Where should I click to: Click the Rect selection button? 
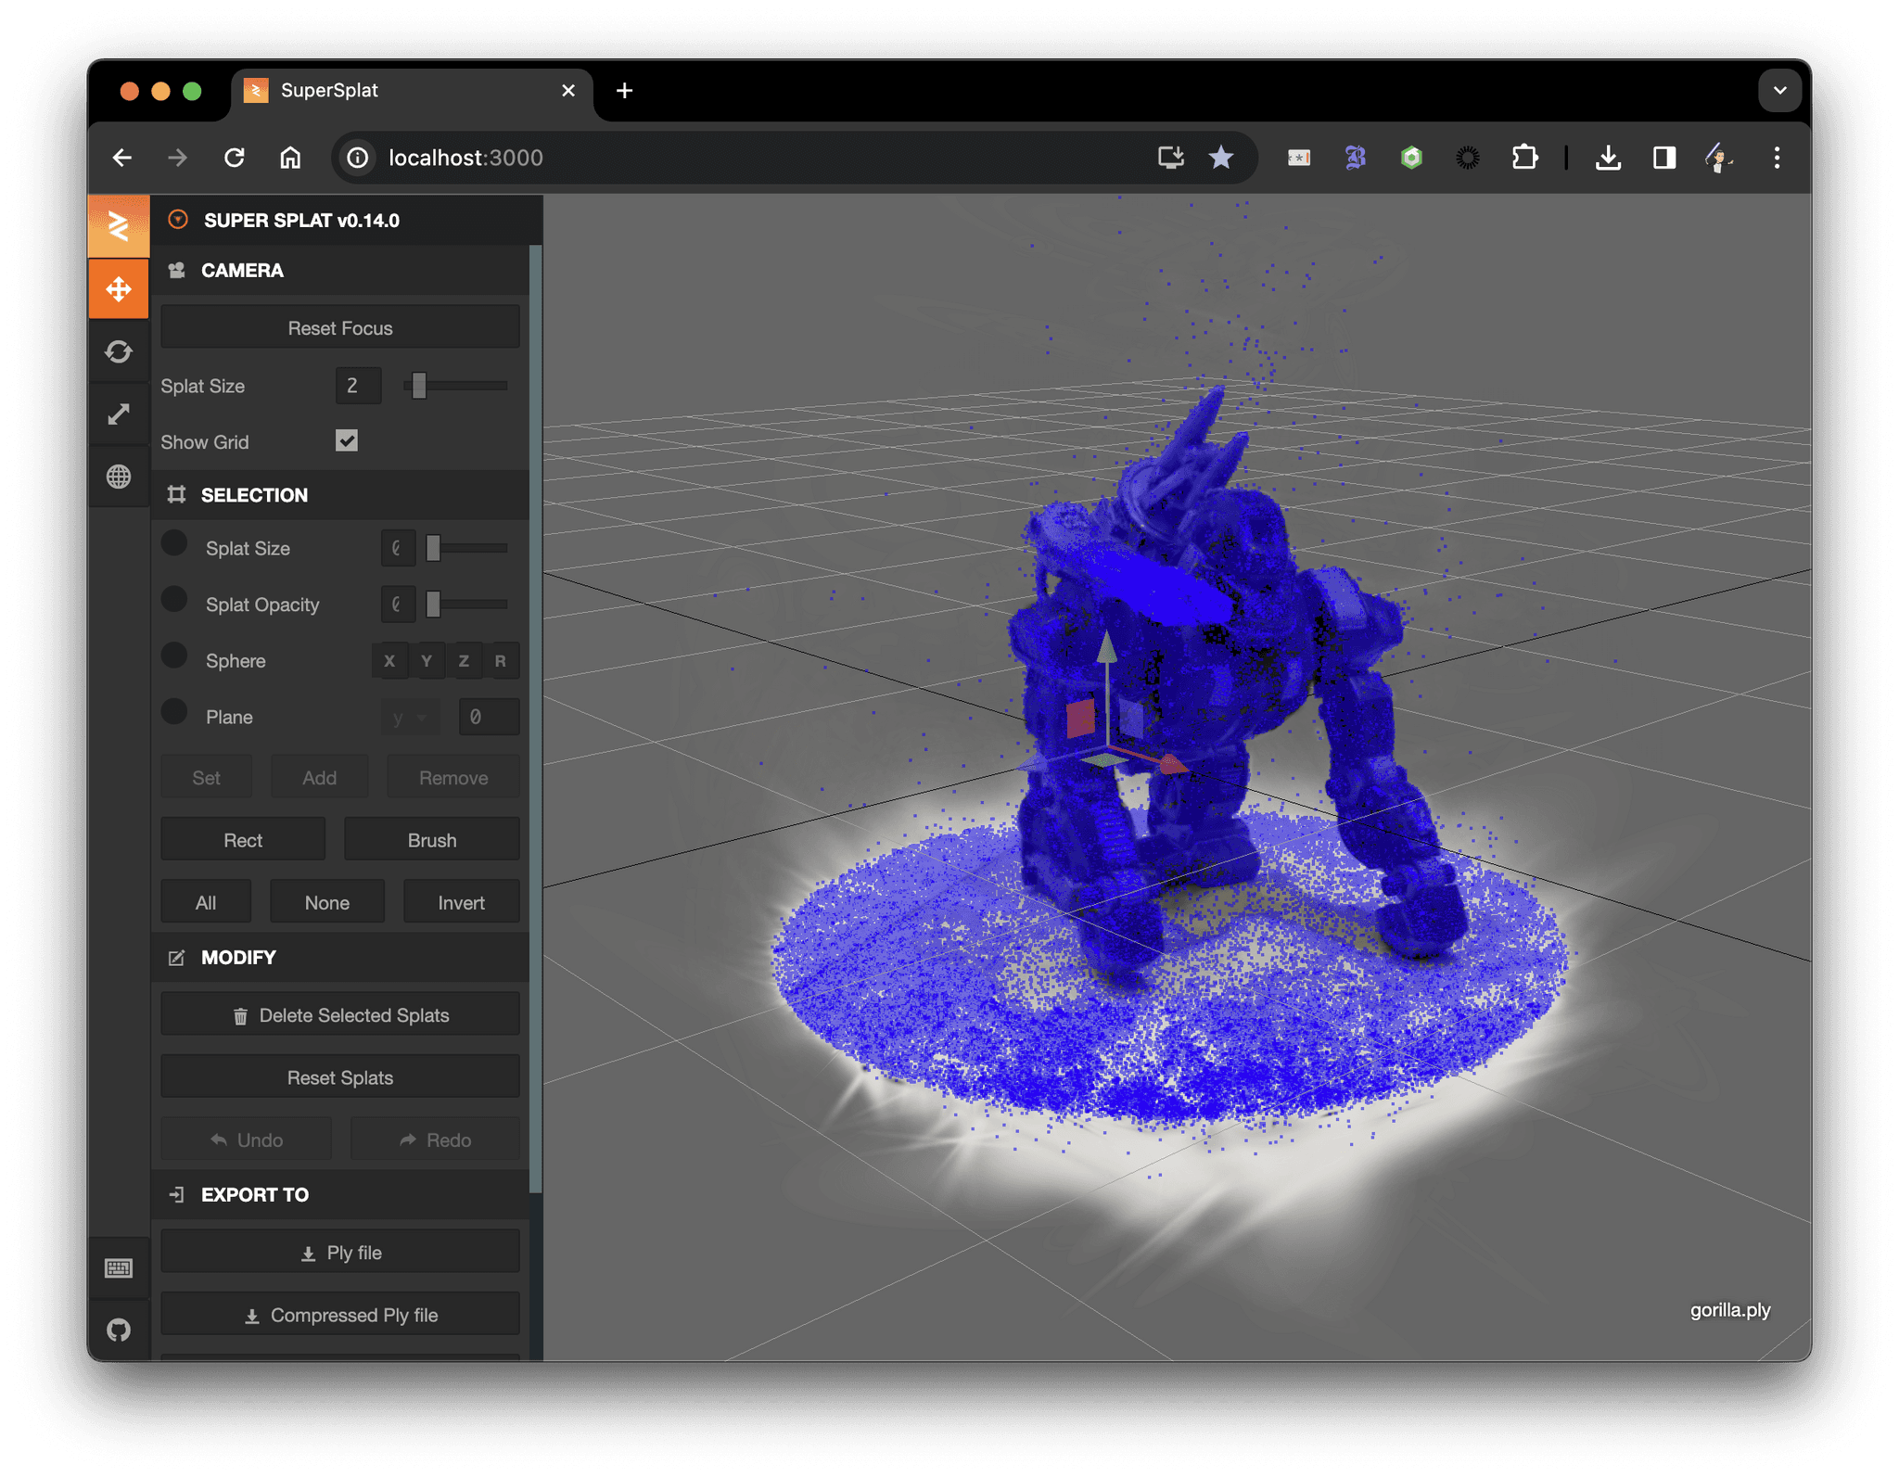(x=243, y=840)
